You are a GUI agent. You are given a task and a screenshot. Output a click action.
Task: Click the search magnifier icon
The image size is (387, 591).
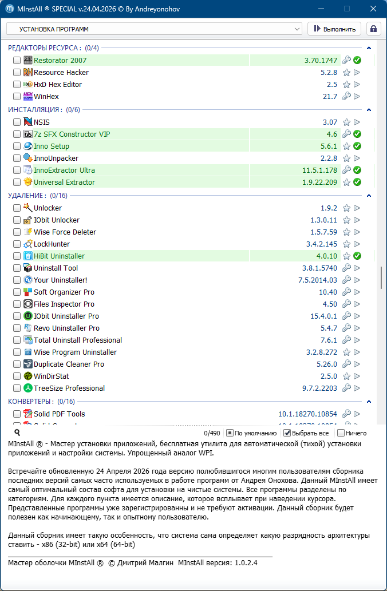pos(17,433)
